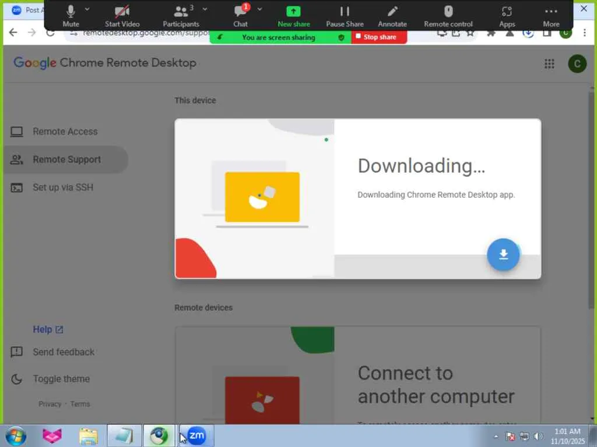Open File Explorer from taskbar

pyautogui.click(x=89, y=436)
